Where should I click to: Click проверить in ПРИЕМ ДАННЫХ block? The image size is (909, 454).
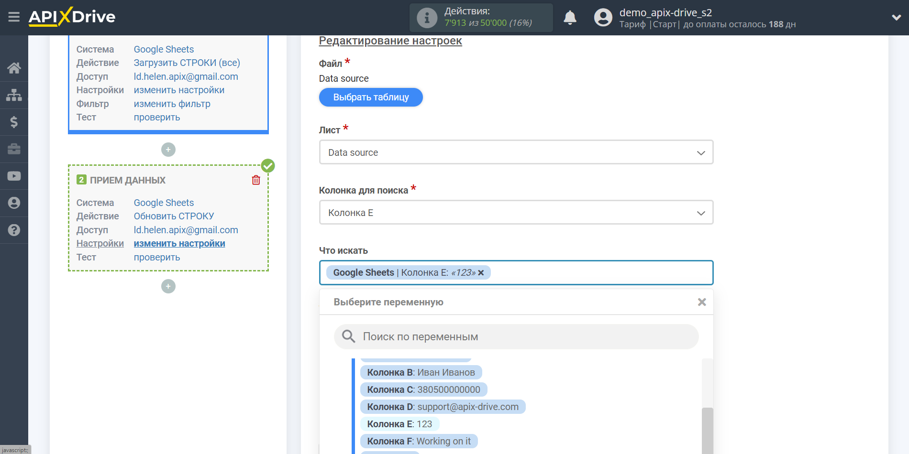[157, 257]
